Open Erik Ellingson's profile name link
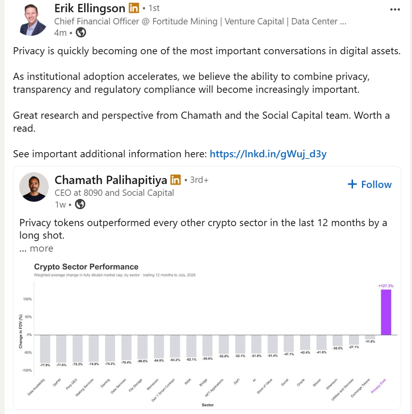The height and width of the screenshot is (414, 412). pos(90,9)
